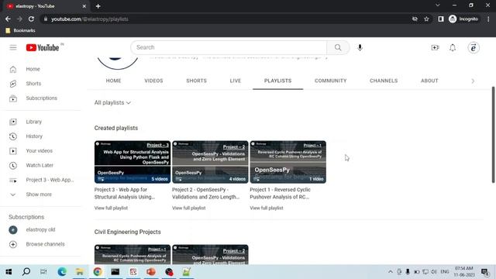Screen dimensions: 496x279
Task: Click the search magnifier button
Action: pos(338,47)
